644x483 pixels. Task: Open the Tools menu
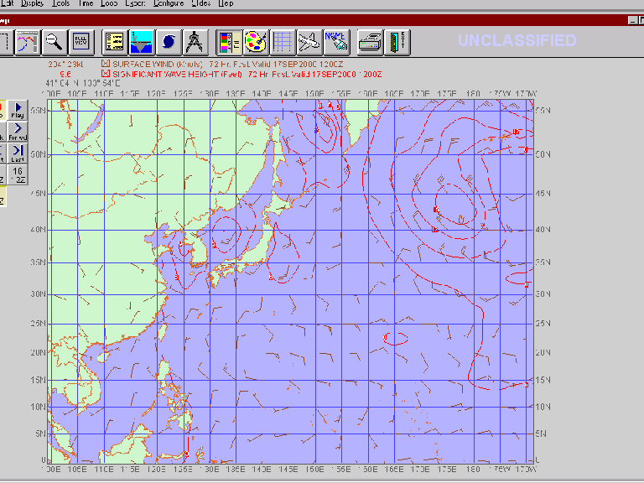click(x=60, y=3)
